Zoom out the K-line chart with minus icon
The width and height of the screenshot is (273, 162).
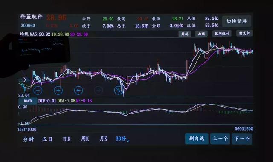pos(38,90)
